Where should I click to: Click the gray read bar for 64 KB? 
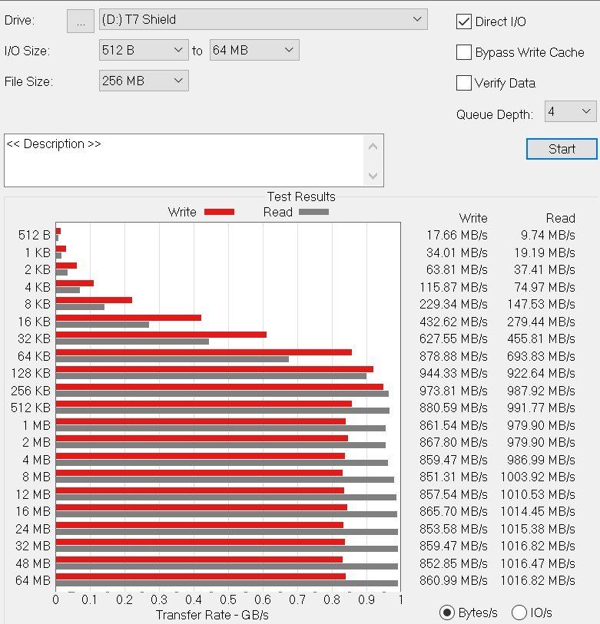pos(173,359)
